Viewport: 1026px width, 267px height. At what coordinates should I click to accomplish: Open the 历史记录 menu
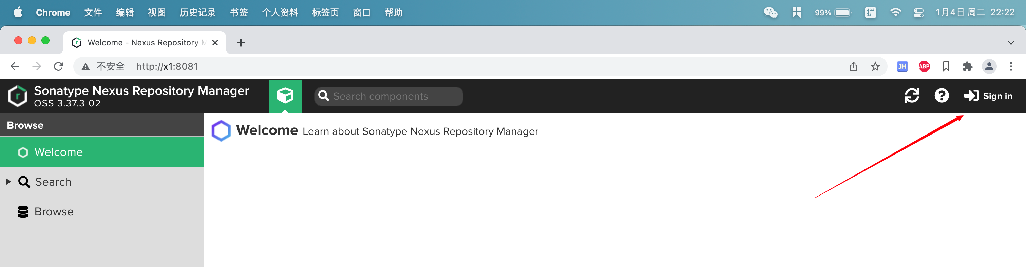point(197,12)
